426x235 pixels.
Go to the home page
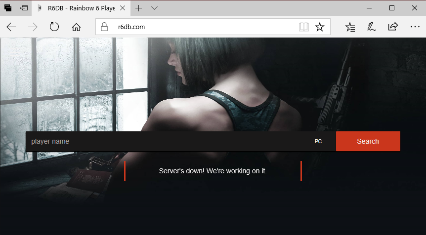click(76, 27)
